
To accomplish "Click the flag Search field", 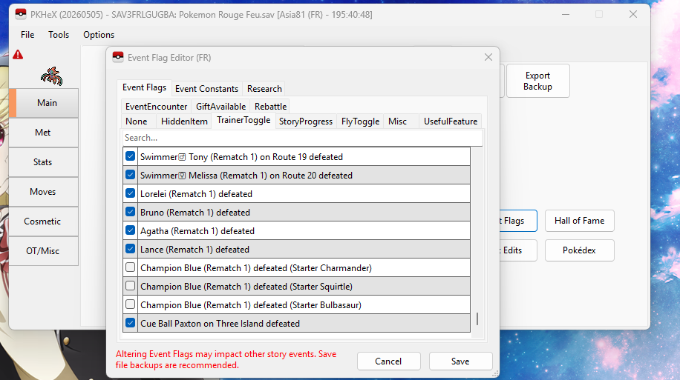I will [x=302, y=138].
